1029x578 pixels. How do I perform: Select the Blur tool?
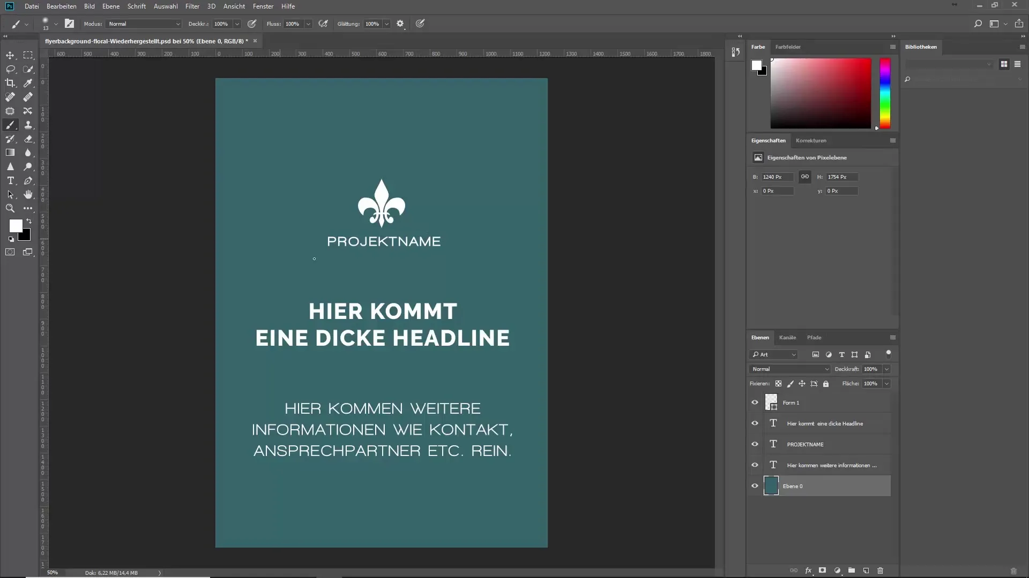click(x=28, y=153)
